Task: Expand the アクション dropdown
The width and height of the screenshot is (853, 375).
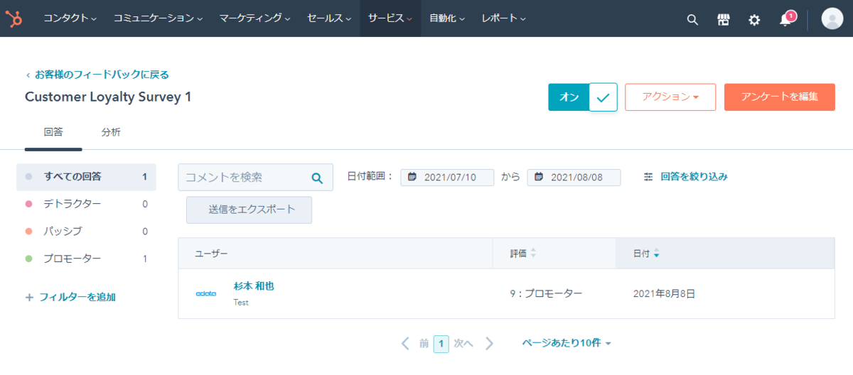Action: coord(670,97)
